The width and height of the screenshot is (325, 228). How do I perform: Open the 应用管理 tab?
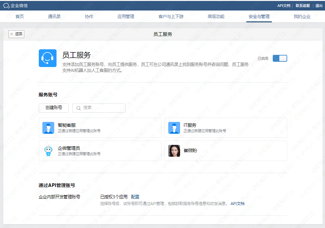(x=126, y=16)
